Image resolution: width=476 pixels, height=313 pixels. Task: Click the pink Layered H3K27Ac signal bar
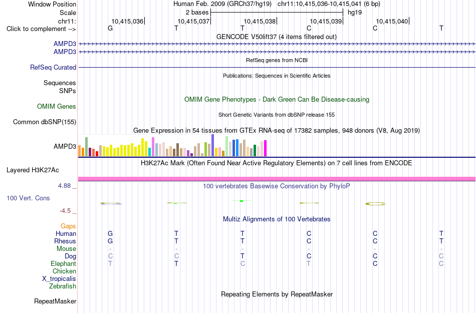click(x=277, y=179)
